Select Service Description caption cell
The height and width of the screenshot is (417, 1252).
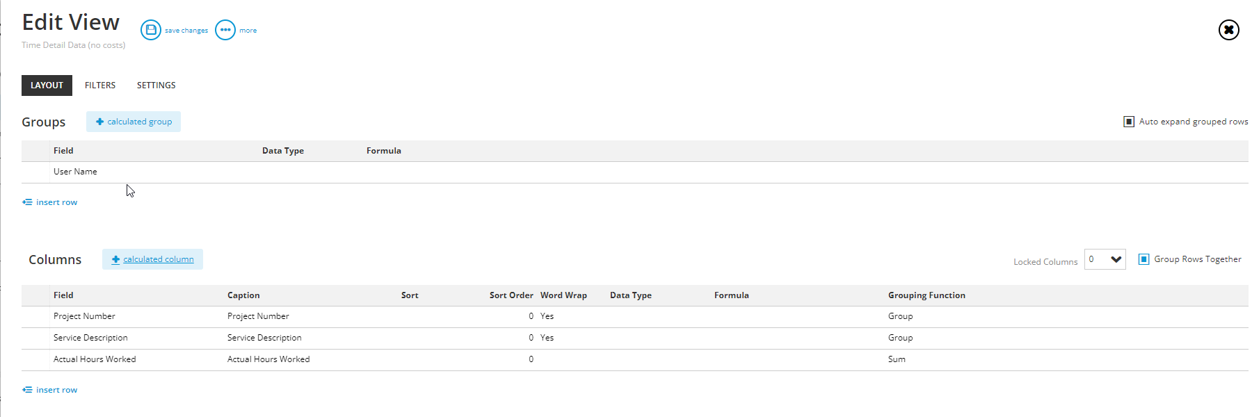264,338
